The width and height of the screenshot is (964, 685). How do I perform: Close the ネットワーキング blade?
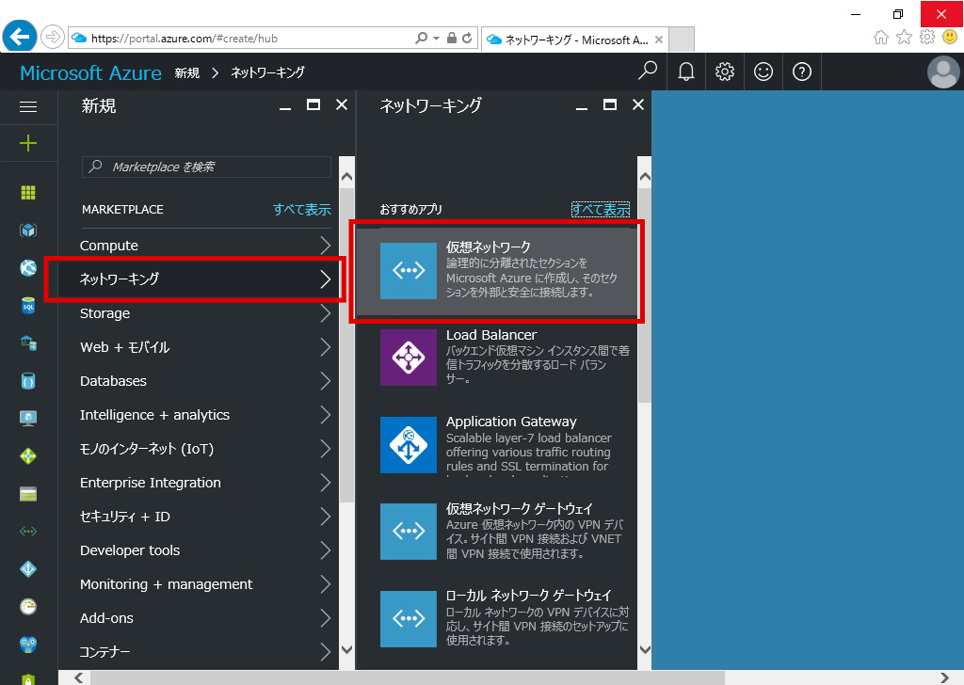tap(638, 105)
